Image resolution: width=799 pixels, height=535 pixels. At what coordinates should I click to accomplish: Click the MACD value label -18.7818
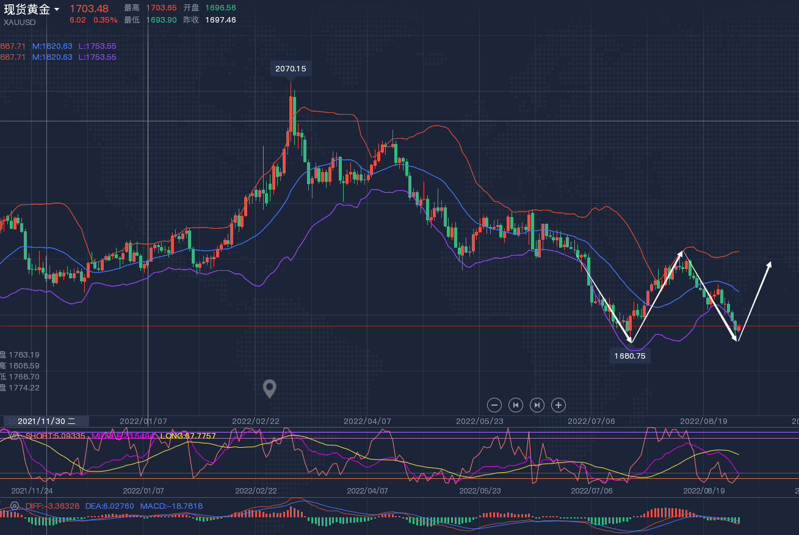[x=172, y=506]
